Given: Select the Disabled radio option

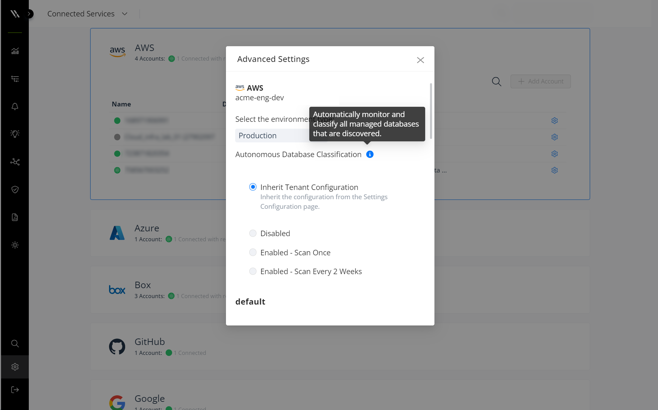Looking at the screenshot, I should click(253, 233).
